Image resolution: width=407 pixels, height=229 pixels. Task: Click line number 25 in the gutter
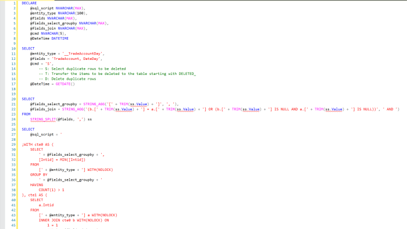point(13,124)
